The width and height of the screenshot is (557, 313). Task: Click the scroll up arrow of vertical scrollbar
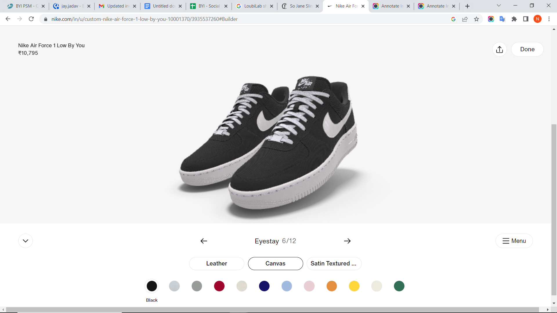click(x=554, y=29)
